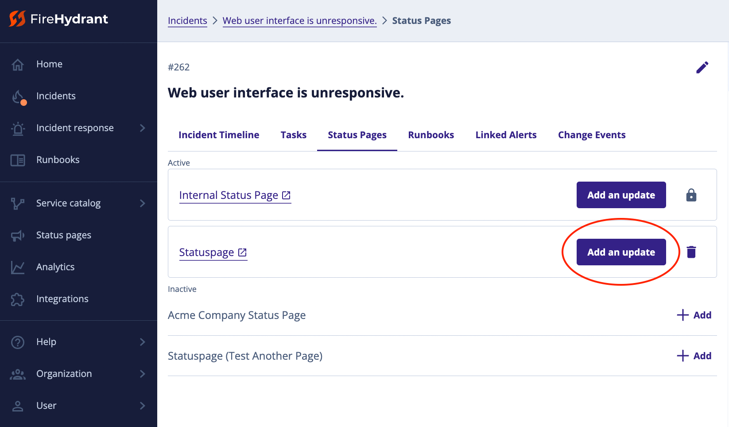Expand the Incident response submenu
729x427 pixels.
pos(142,128)
